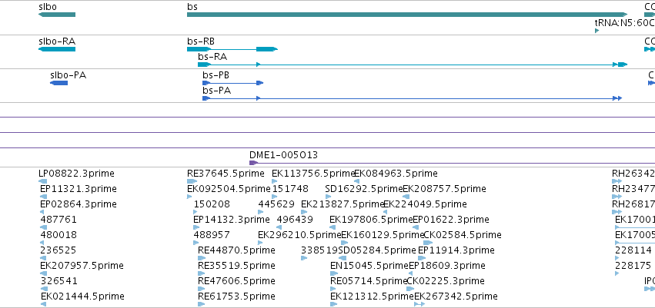Click the bs-RA transcript label

[212, 57]
